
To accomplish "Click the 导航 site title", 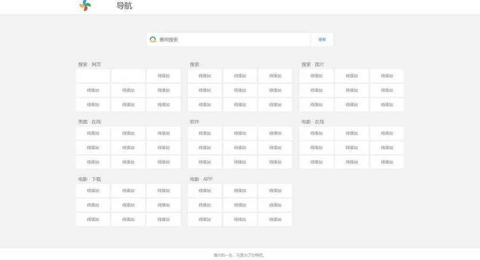I will pyautogui.click(x=124, y=6).
